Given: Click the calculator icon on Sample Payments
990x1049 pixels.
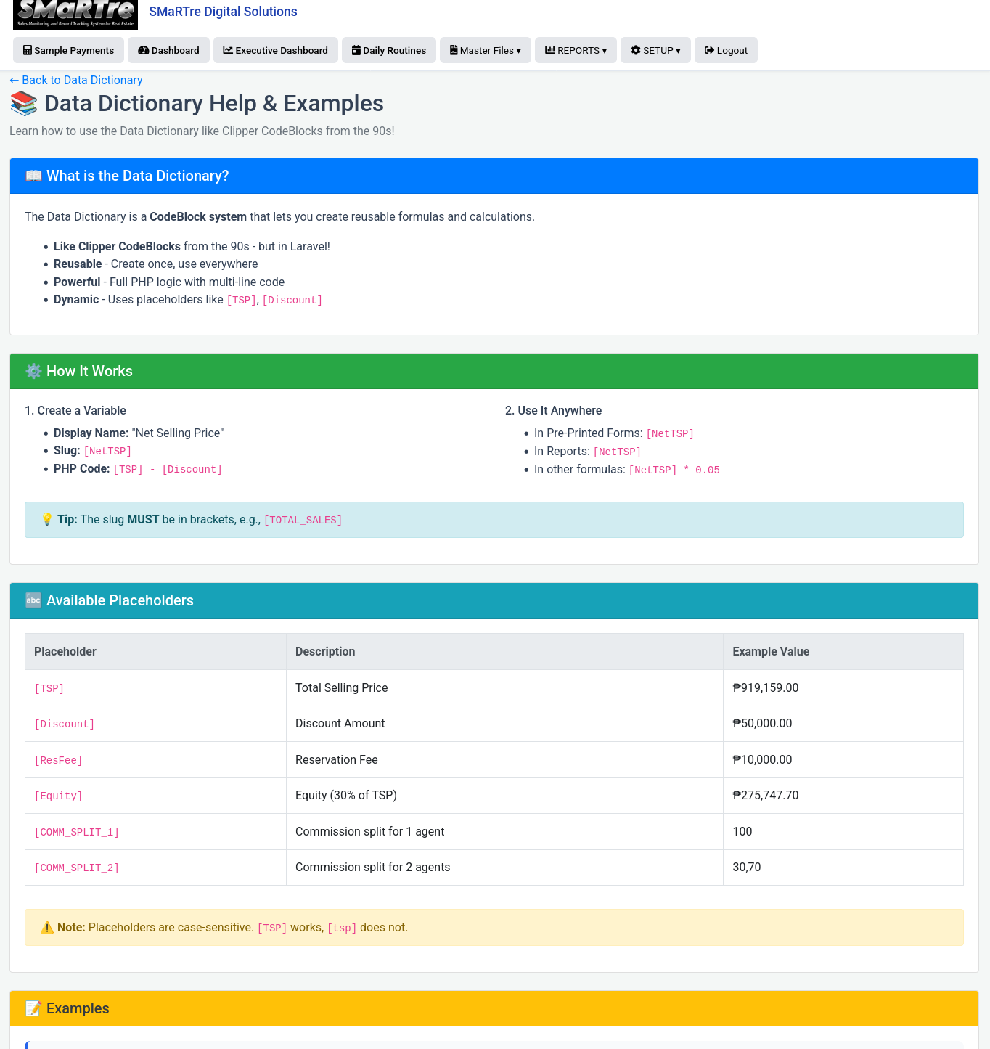Looking at the screenshot, I should click(x=28, y=51).
